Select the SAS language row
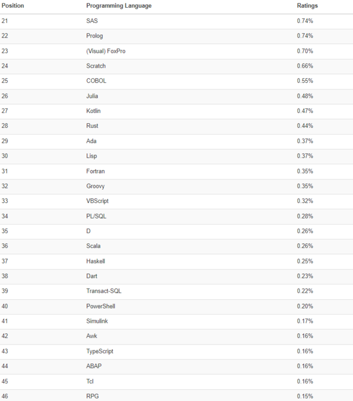Viewport: 353px width, 401px height. point(92,21)
